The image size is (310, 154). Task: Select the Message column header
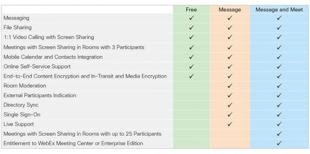[x=230, y=9]
